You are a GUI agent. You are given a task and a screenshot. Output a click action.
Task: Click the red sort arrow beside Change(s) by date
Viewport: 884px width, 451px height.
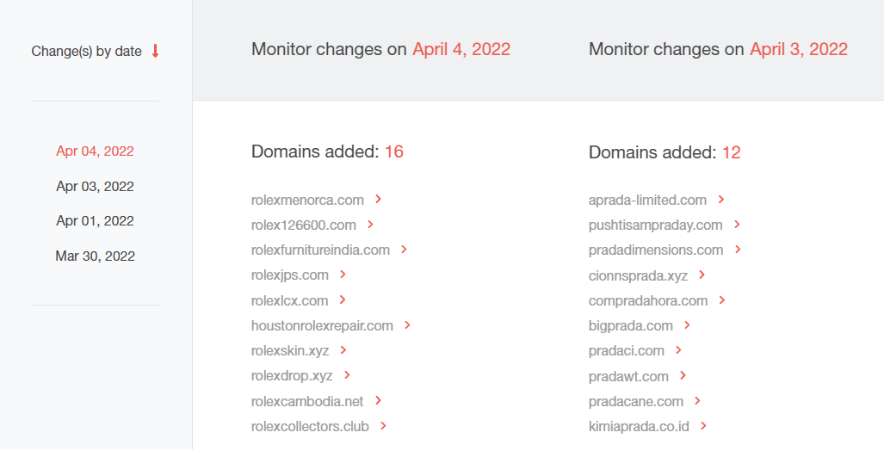[155, 52]
